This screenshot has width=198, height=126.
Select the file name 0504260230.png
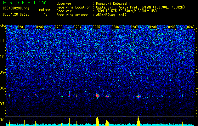coord(16,8)
